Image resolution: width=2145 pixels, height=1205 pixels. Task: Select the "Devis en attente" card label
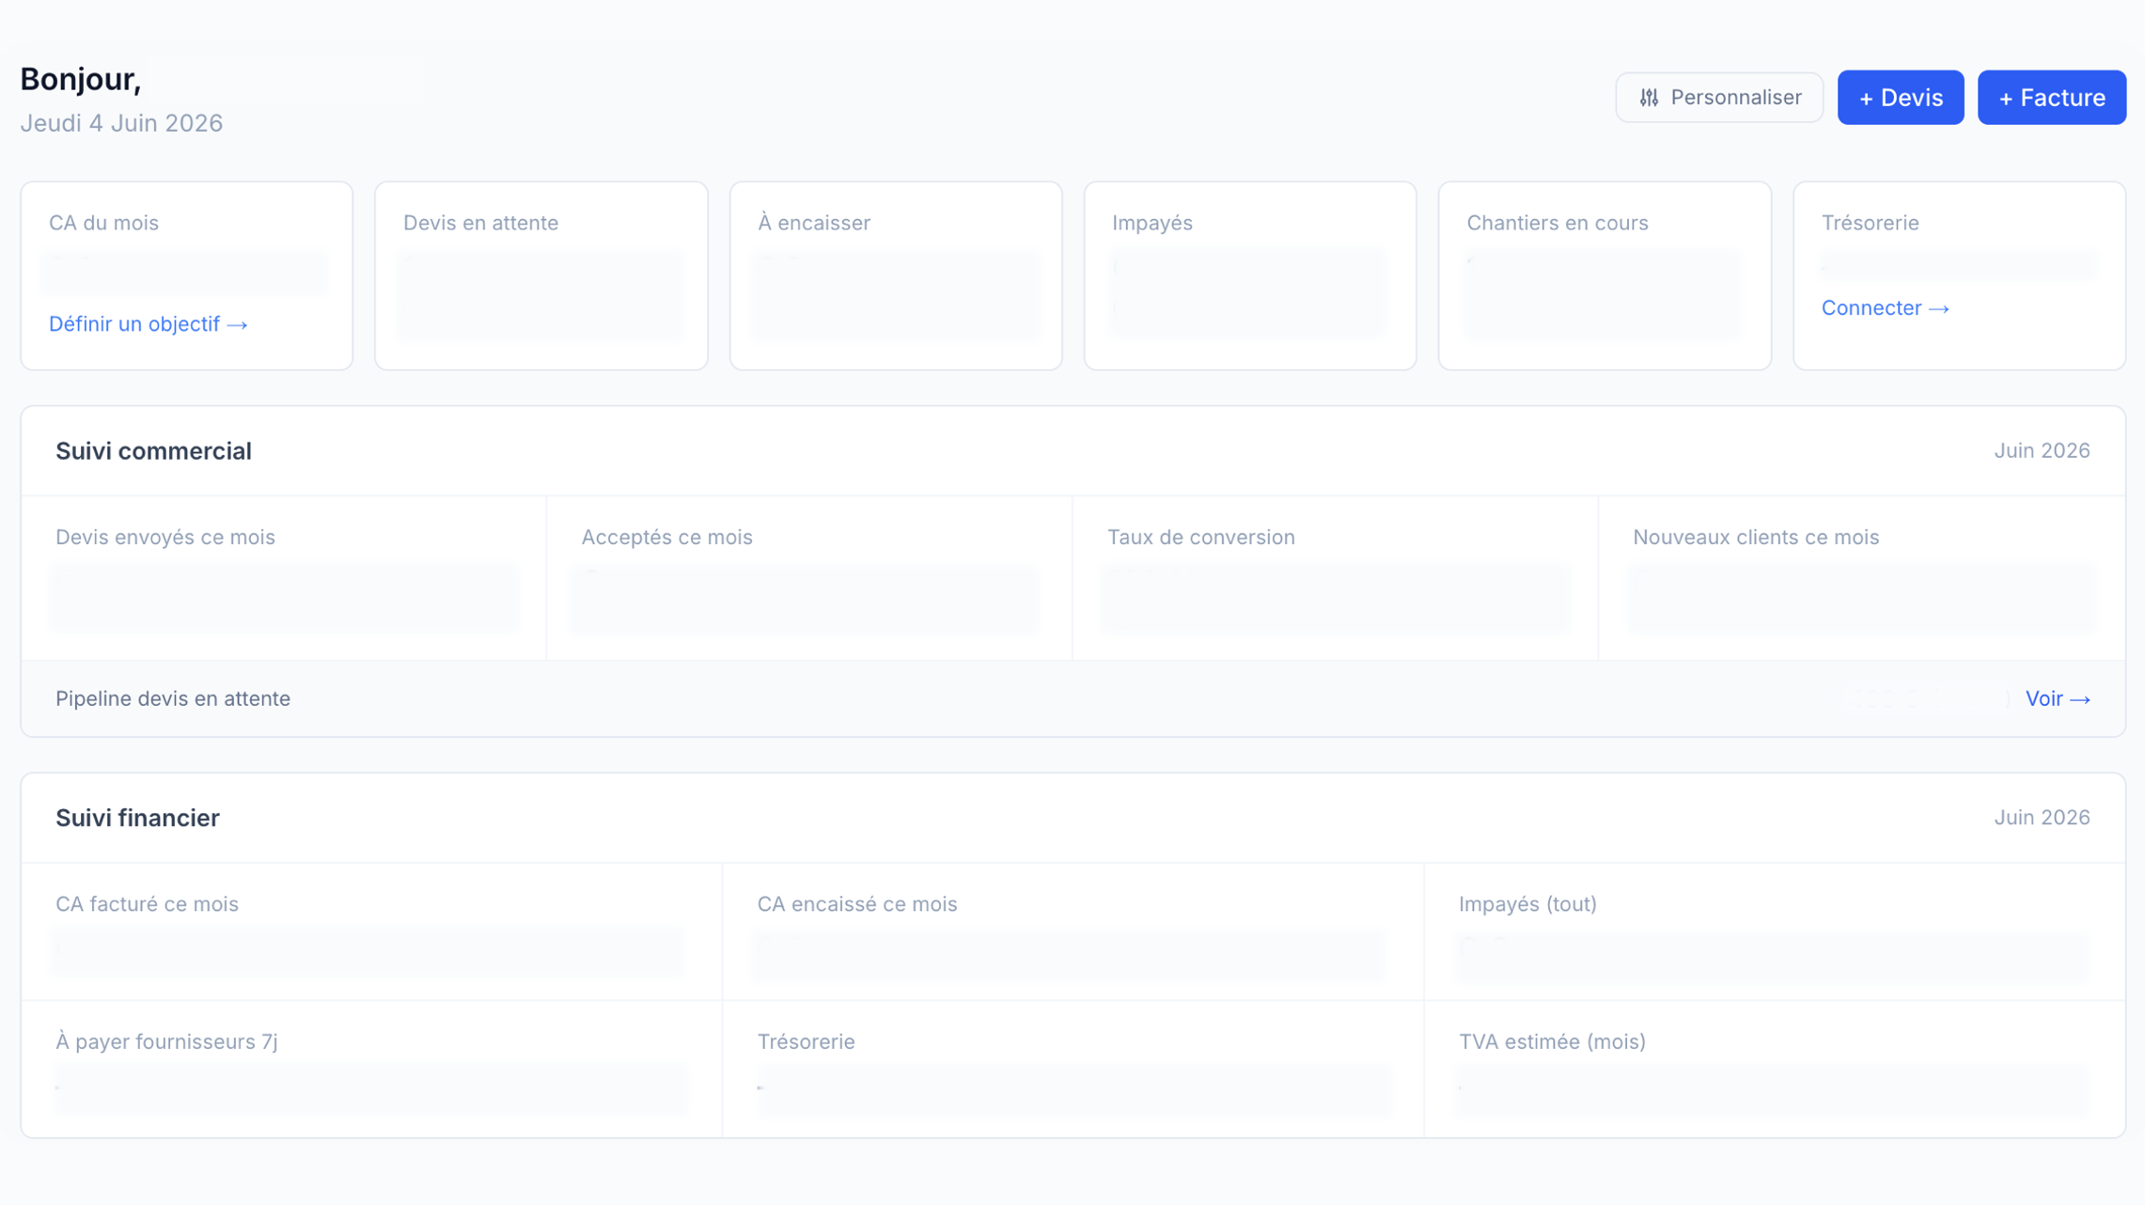(x=480, y=223)
